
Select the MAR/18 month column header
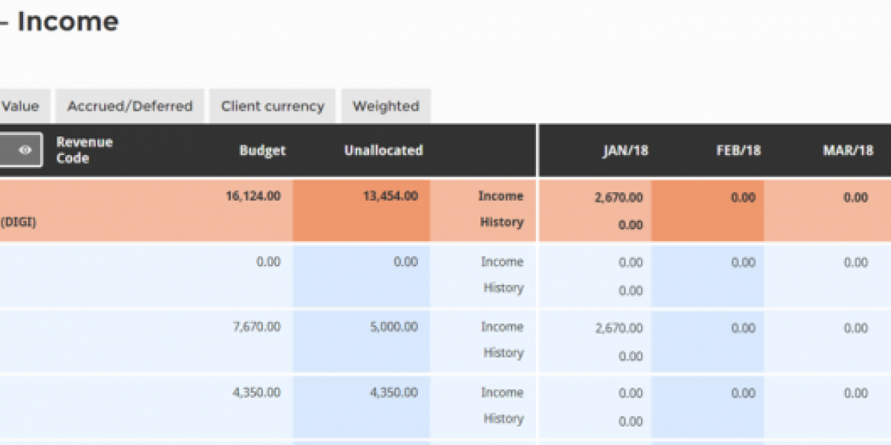click(848, 151)
